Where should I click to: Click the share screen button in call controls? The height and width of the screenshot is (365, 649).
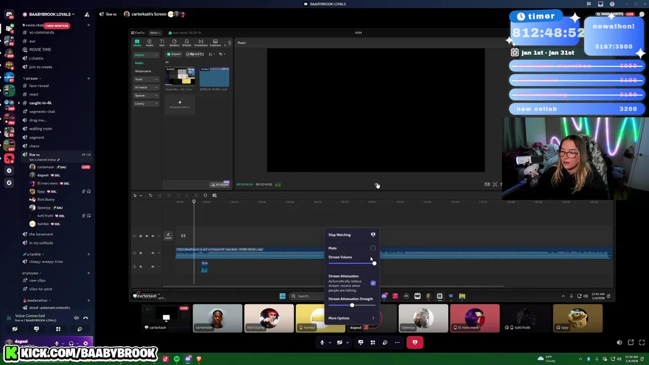pyautogui.click(x=360, y=342)
